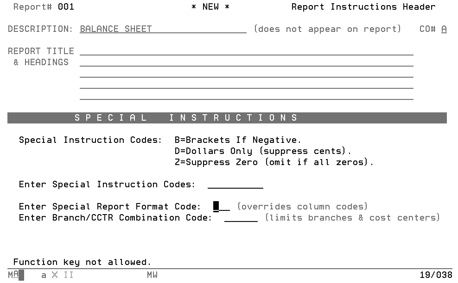Click the 19/038 cursor position readout

[436, 275]
